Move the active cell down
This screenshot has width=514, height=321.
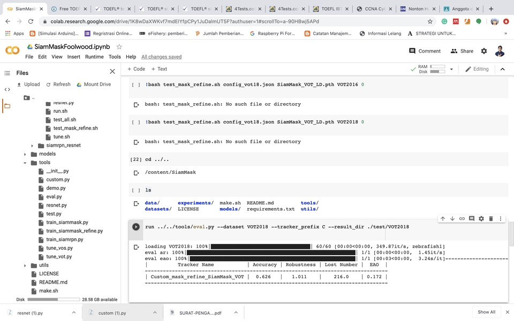452,218
